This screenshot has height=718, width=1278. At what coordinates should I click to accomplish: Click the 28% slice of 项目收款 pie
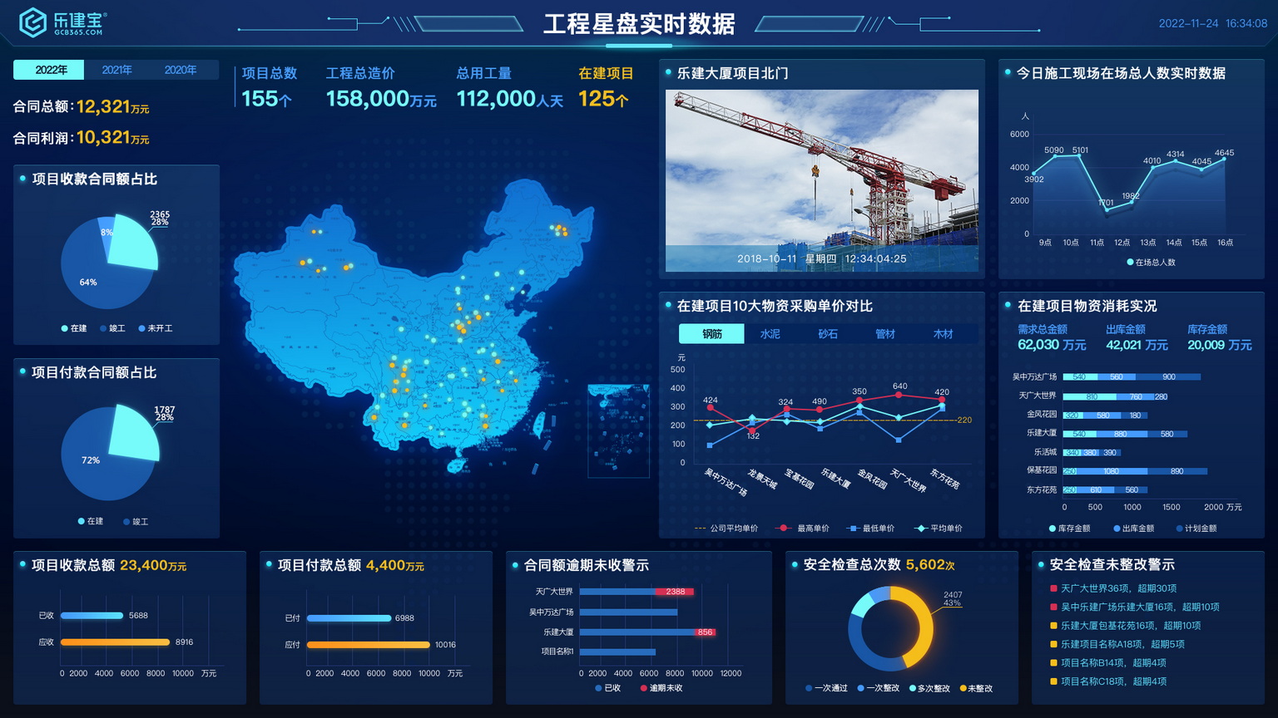click(135, 243)
